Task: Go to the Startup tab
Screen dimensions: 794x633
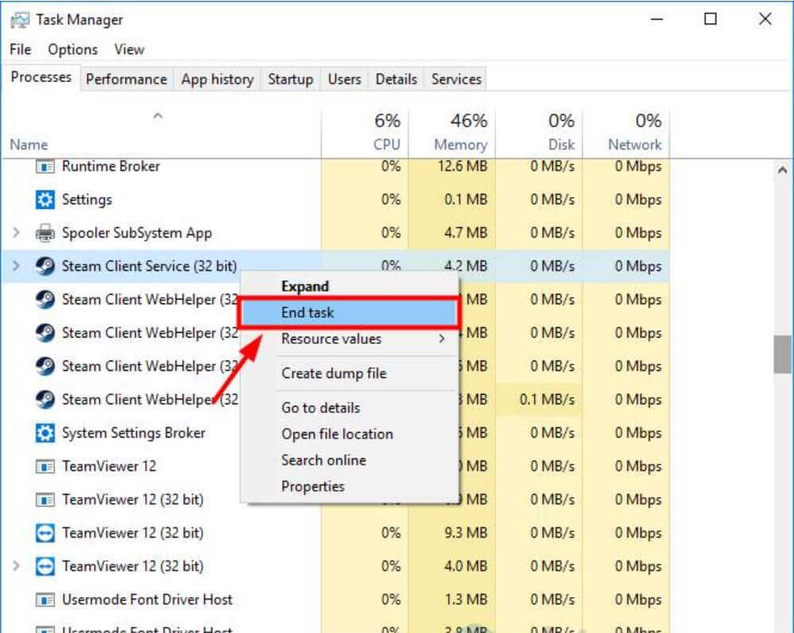Action: [x=290, y=79]
